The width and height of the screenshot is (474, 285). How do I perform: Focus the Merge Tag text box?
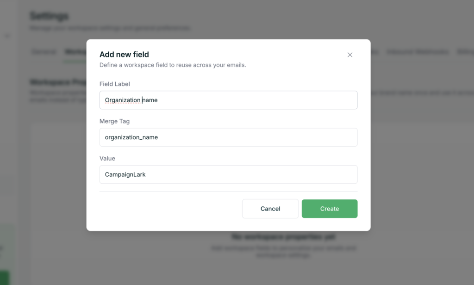click(228, 137)
